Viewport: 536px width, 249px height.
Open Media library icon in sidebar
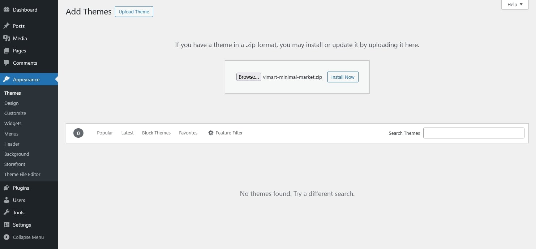[x=7, y=38]
